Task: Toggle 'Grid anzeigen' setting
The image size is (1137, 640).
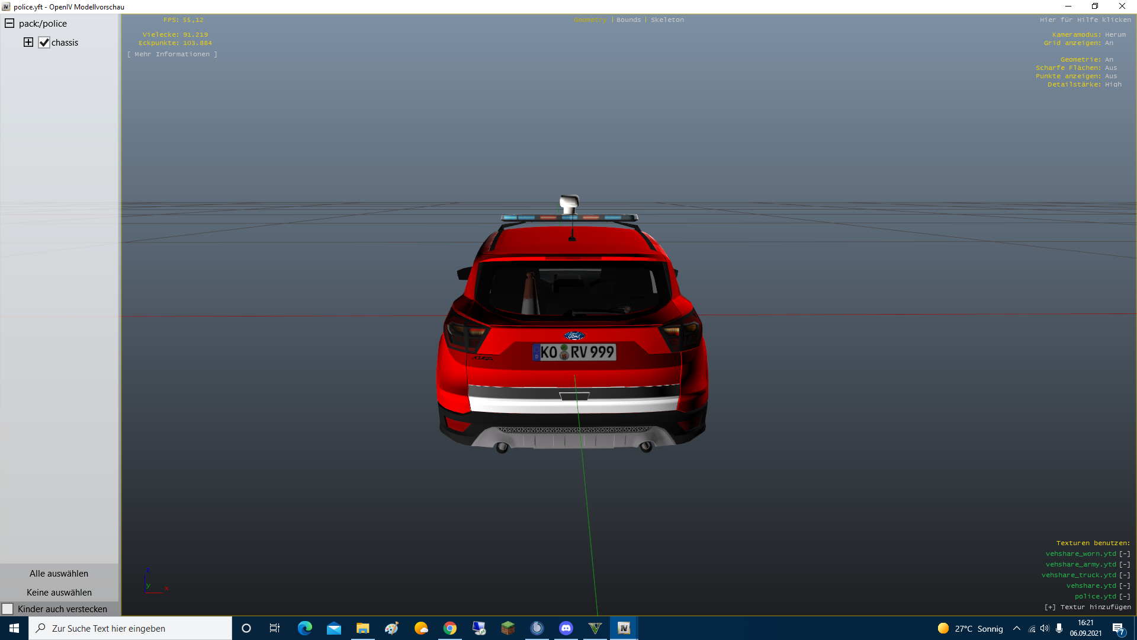Action: [x=1109, y=43]
